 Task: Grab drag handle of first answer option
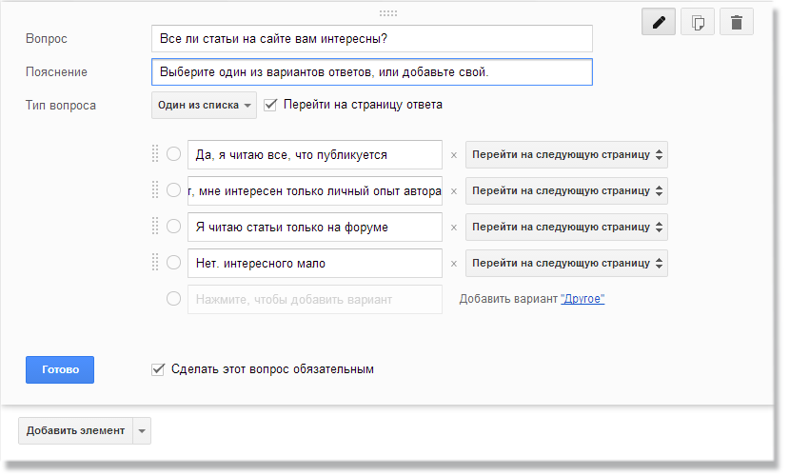pyautogui.click(x=155, y=154)
